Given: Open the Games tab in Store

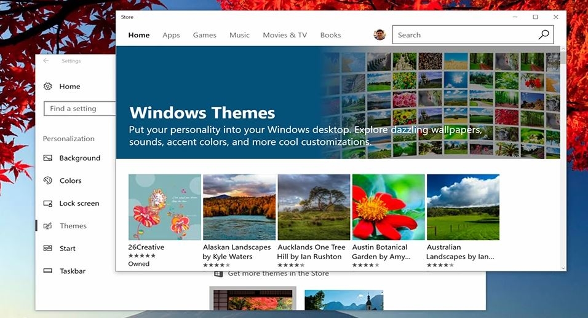Looking at the screenshot, I should [x=204, y=35].
